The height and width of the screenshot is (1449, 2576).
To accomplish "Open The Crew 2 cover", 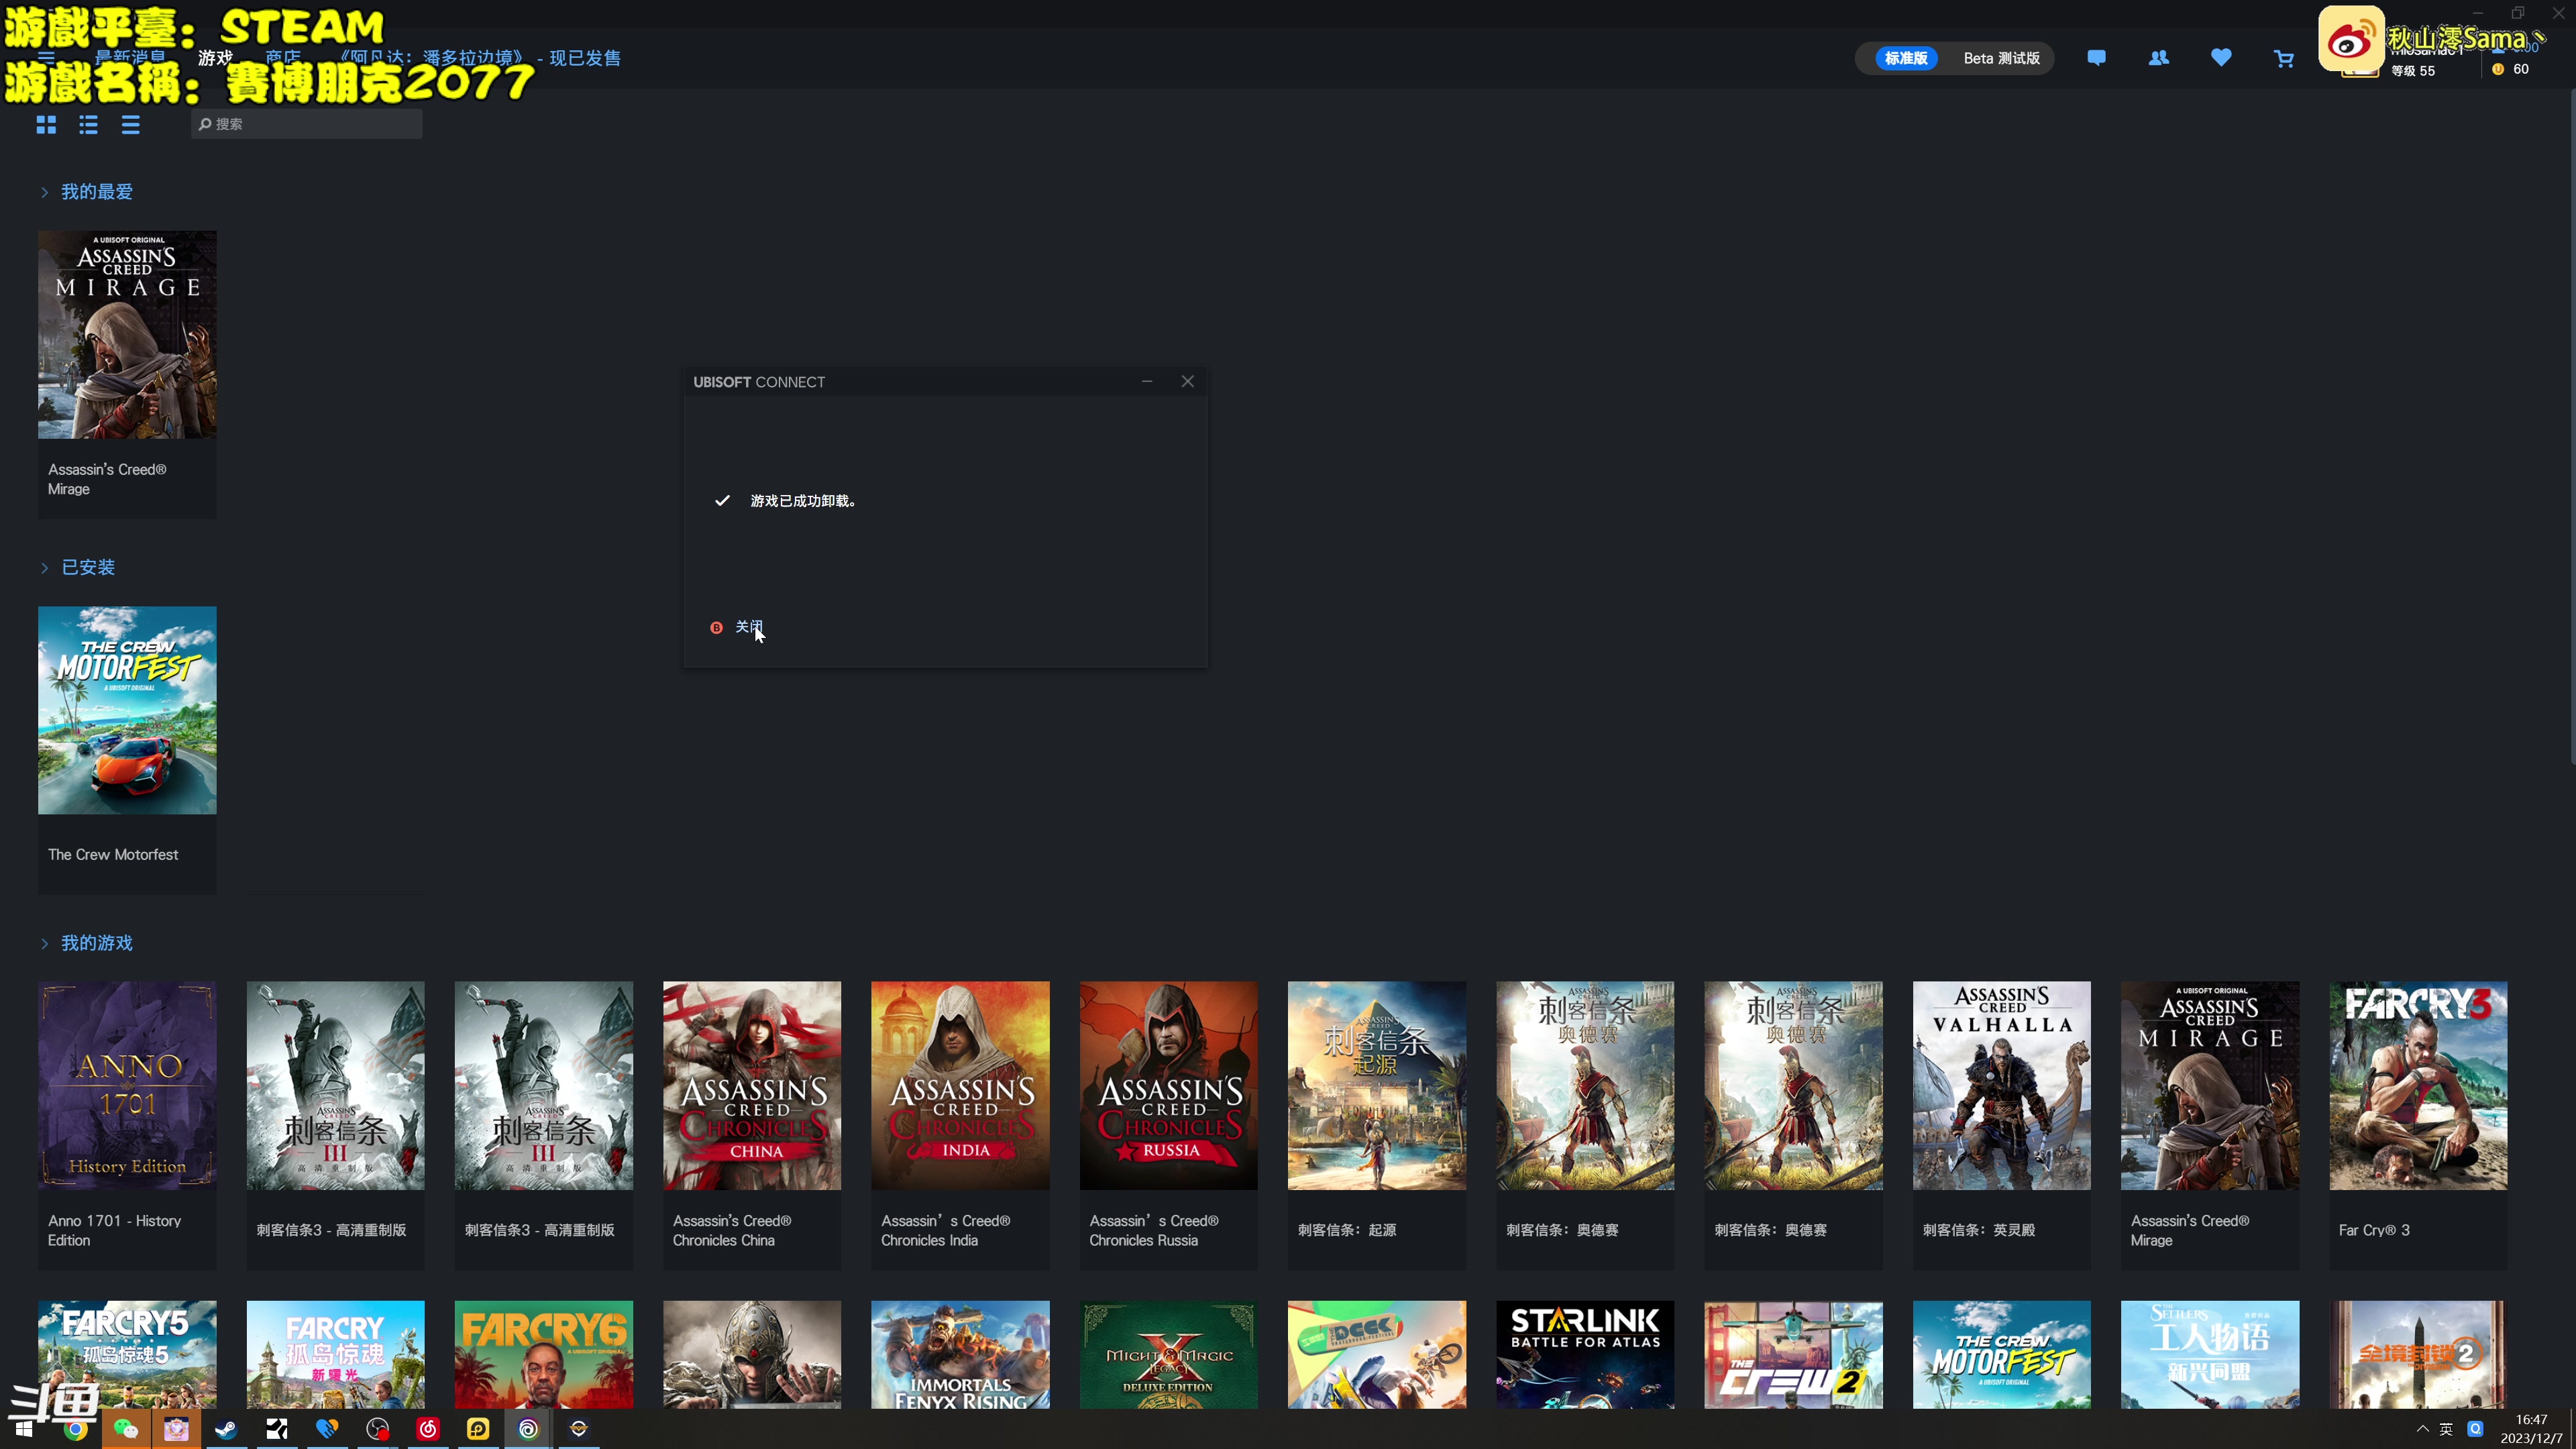I will (1793, 1355).
